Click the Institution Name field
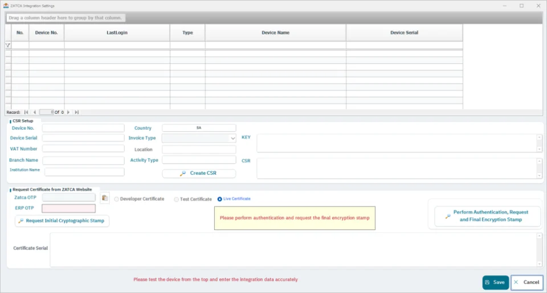 (x=84, y=172)
